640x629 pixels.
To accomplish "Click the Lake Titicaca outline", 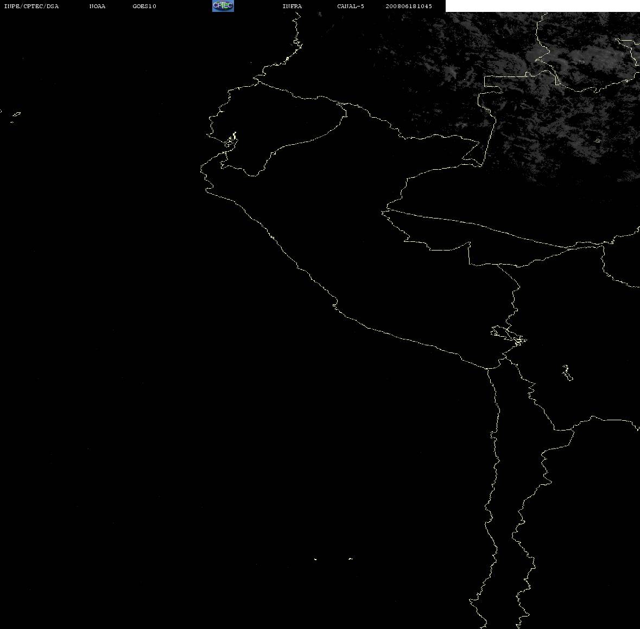I will pyautogui.click(x=509, y=336).
